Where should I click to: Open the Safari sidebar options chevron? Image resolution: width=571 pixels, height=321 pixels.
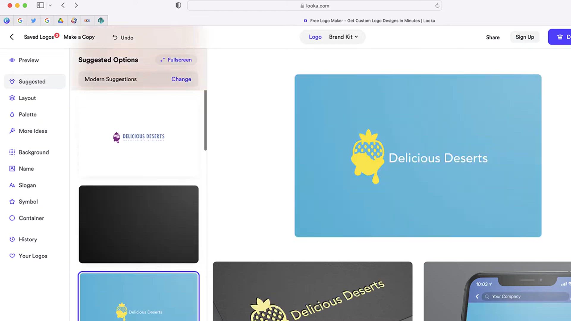pos(50,5)
